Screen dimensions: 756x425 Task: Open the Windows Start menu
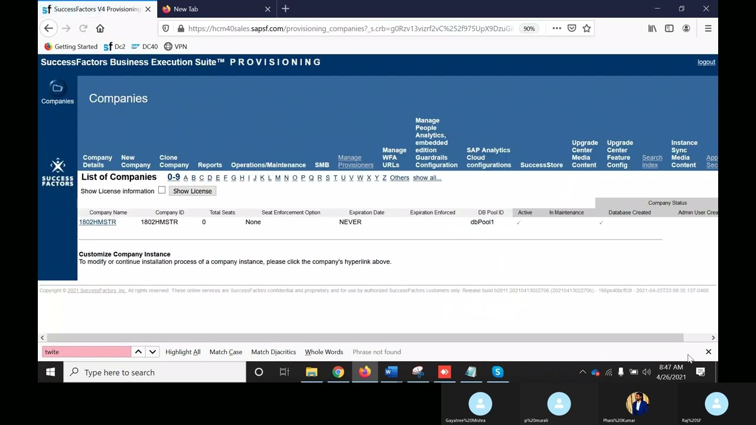[50, 372]
